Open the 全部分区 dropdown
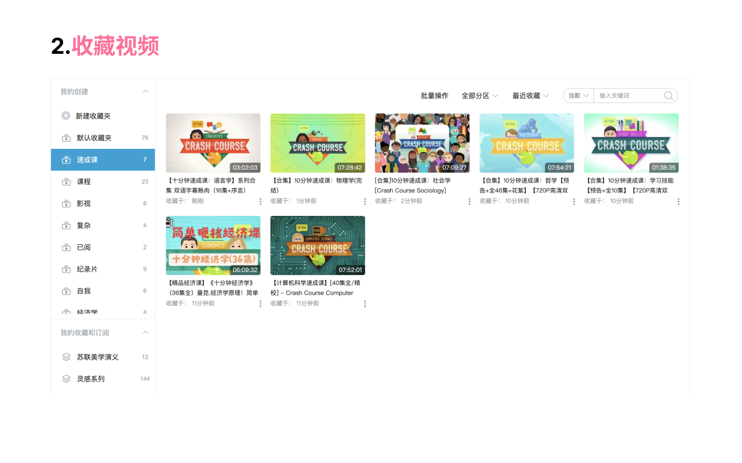The image size is (742, 463). [479, 95]
